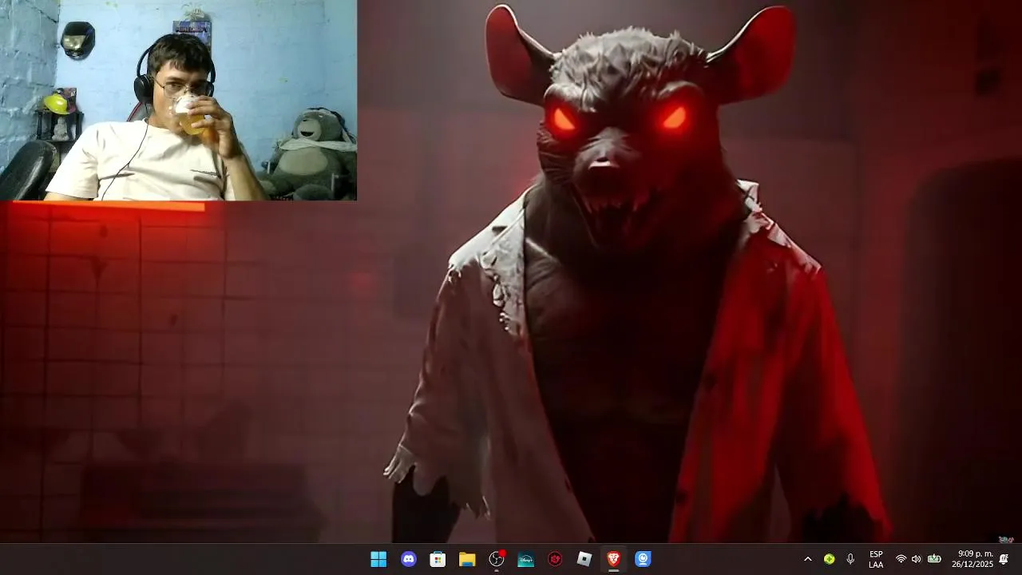Switch to the Brave browser

pos(613,559)
